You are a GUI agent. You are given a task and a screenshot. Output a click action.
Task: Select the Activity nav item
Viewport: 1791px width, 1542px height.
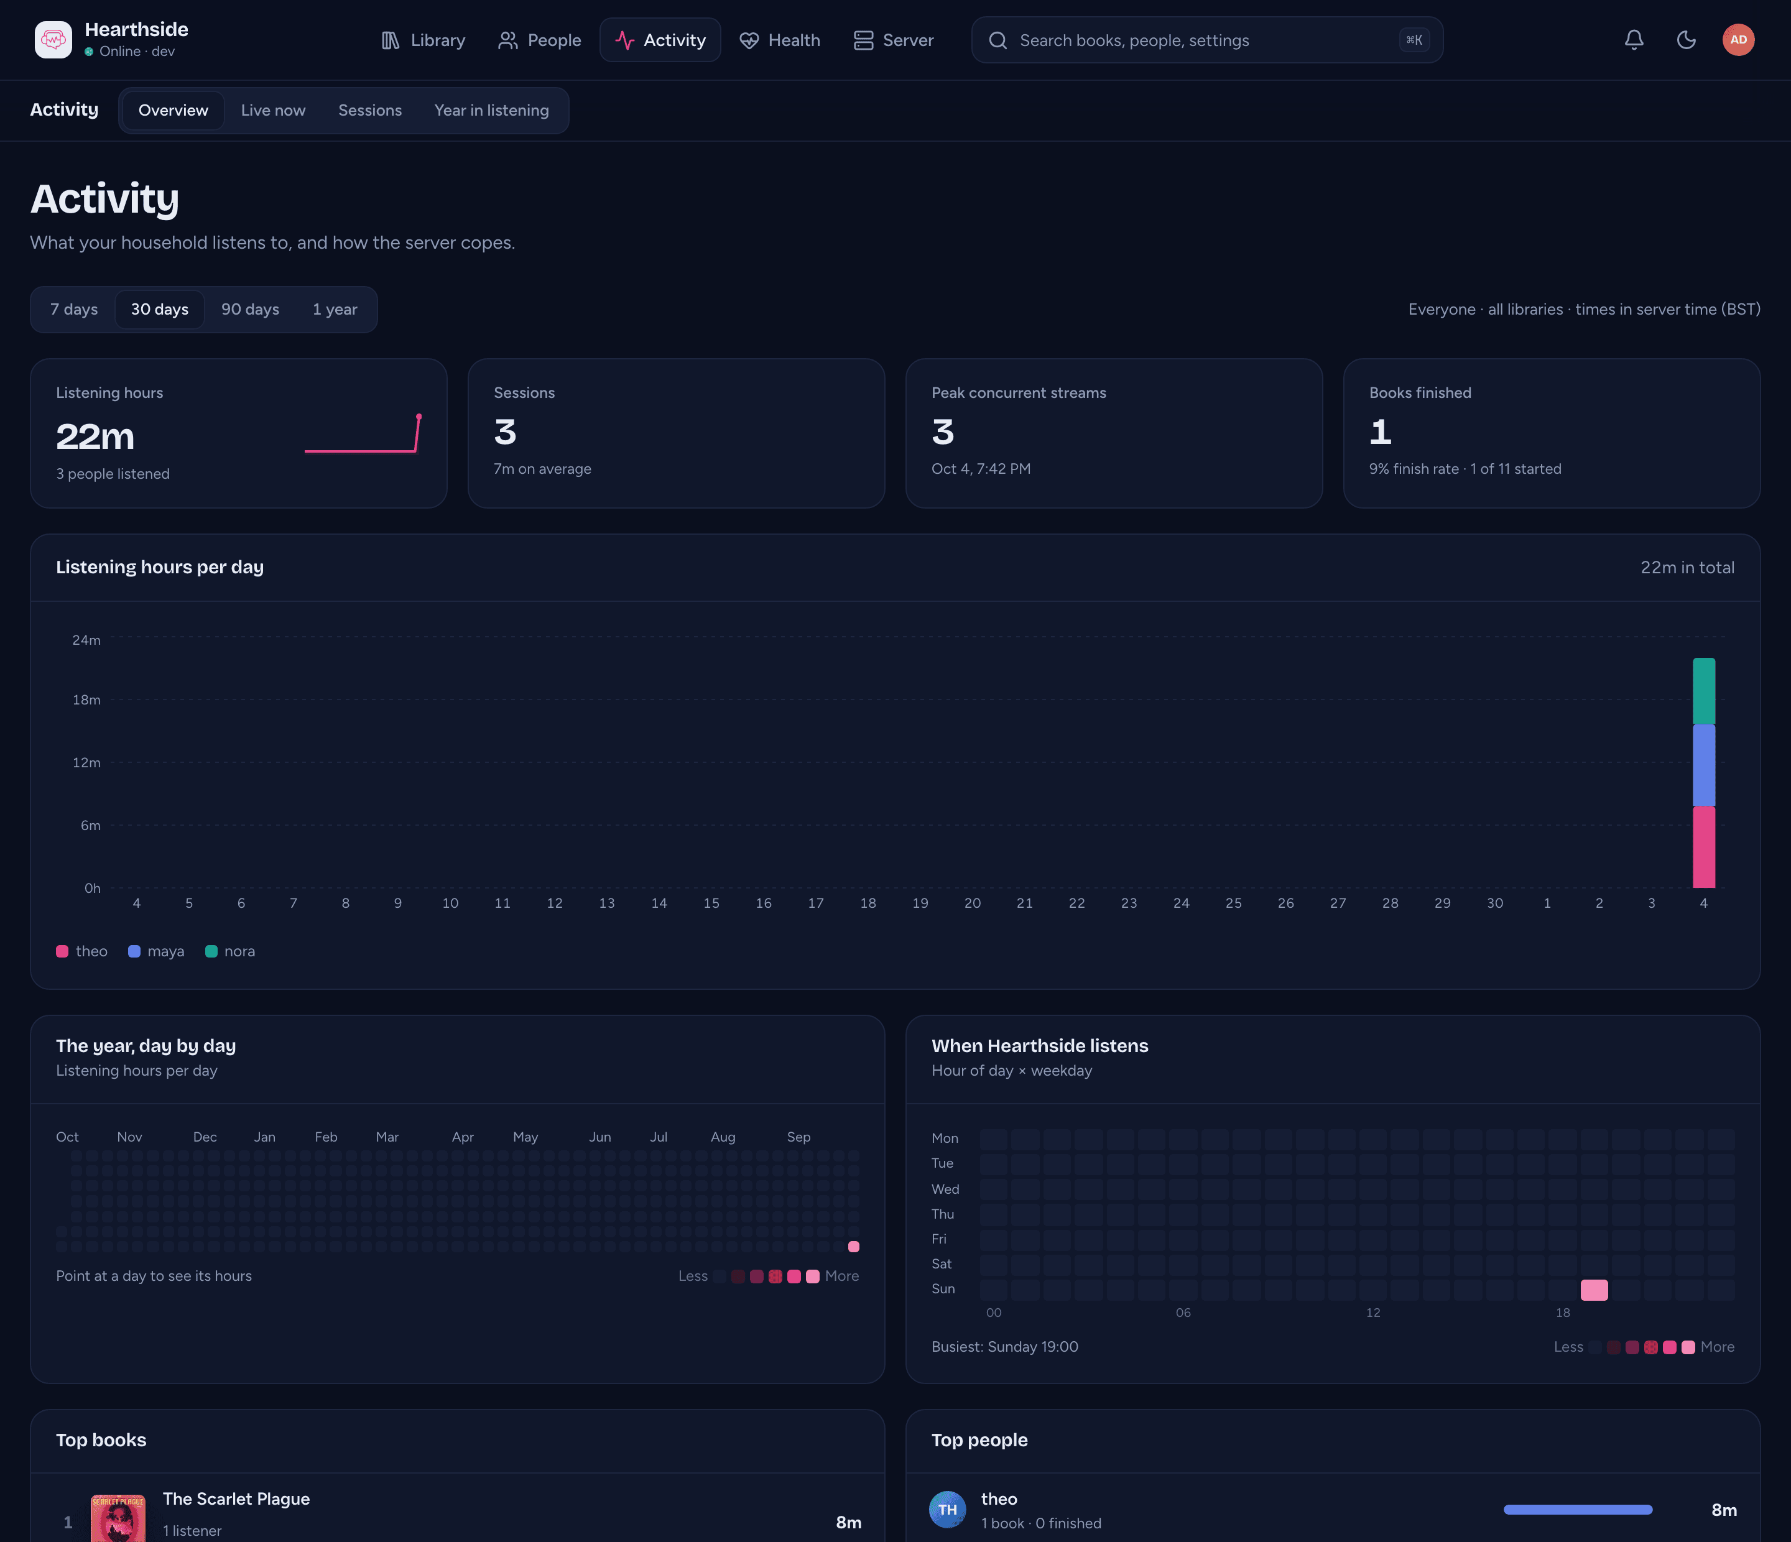click(x=660, y=40)
